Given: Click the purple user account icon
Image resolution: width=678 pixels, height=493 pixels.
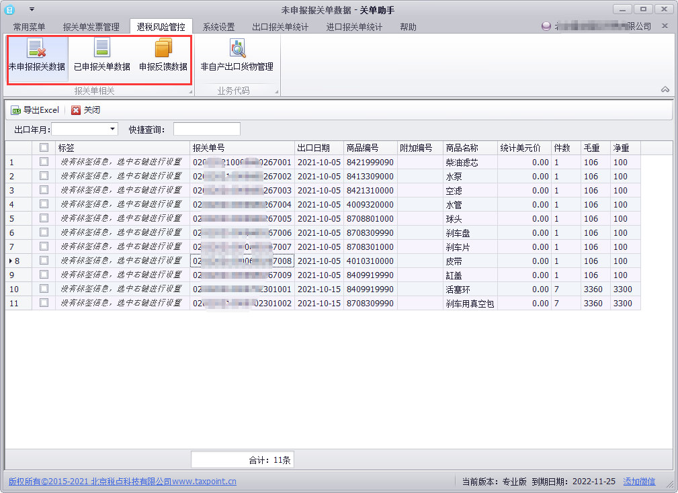Looking at the screenshot, I should coord(546,26).
